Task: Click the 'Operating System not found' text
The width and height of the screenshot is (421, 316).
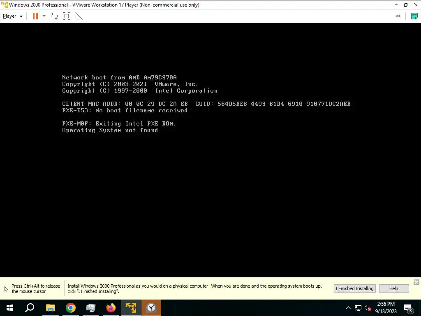Action: point(110,130)
